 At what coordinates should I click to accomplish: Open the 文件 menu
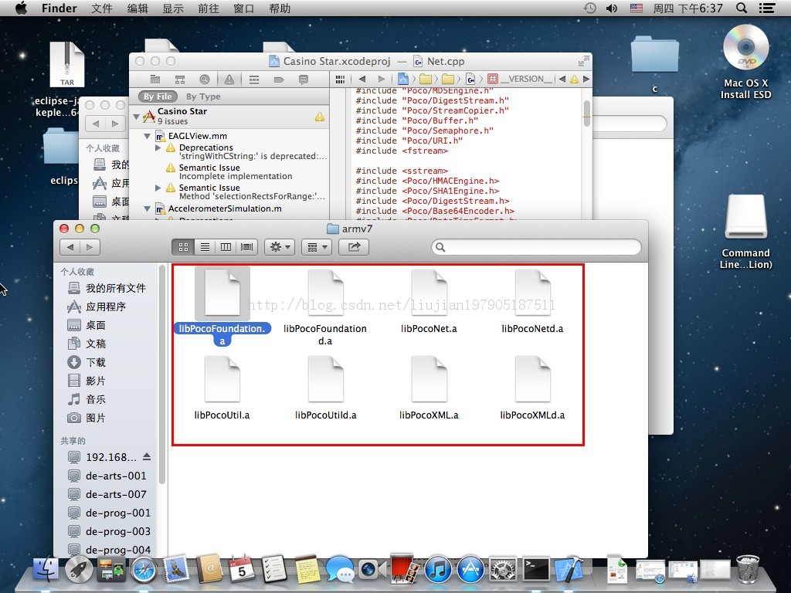[x=102, y=8]
